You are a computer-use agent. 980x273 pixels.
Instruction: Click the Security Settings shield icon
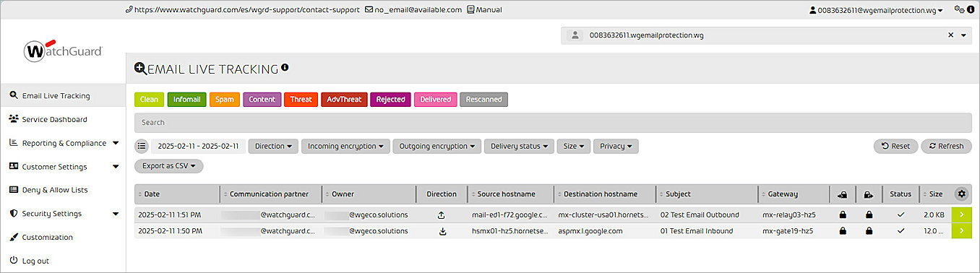tap(14, 214)
